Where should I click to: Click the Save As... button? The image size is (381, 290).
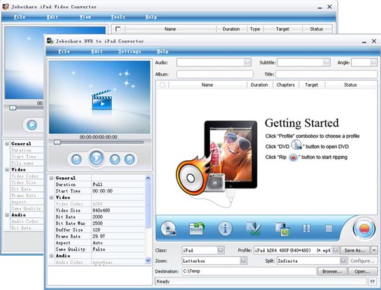[355, 250]
